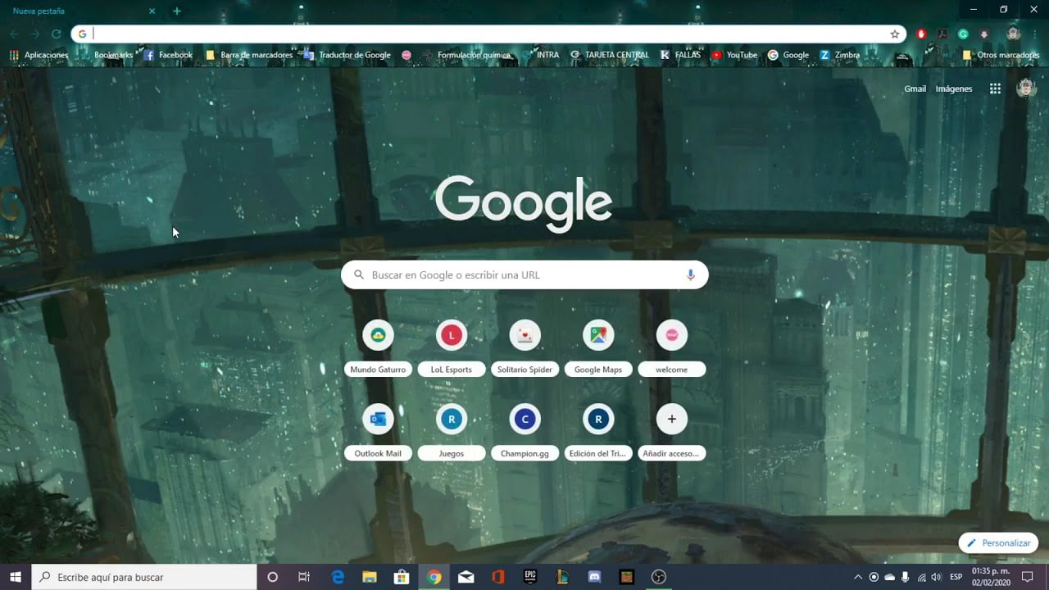This screenshot has height=590, width=1049.
Task: Open Google bookmark in bookmarks bar
Action: (x=788, y=55)
